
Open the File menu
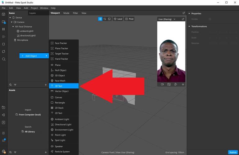click(x=4, y=8)
